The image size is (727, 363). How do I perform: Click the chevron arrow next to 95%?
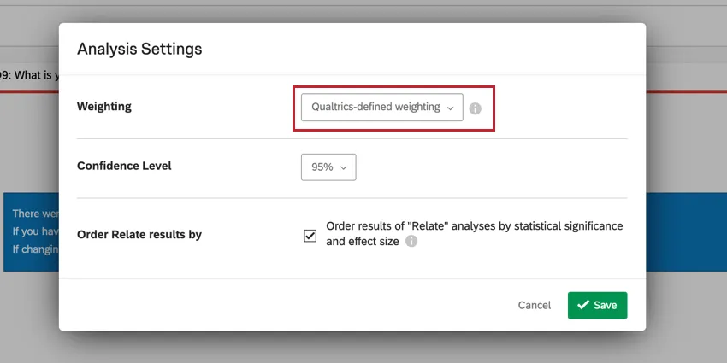coord(344,168)
